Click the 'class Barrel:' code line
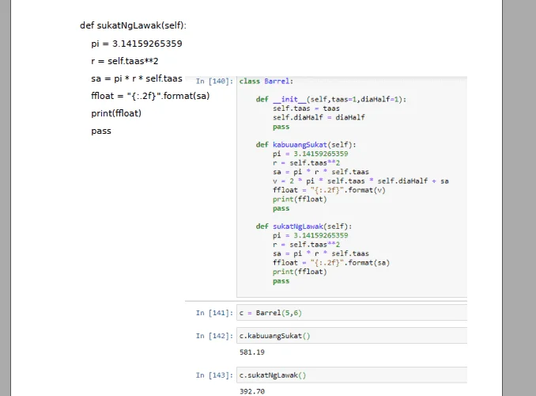536x396 pixels. click(266, 82)
